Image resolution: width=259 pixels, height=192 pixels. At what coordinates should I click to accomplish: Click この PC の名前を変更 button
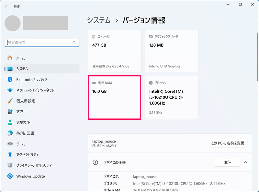point(228,143)
